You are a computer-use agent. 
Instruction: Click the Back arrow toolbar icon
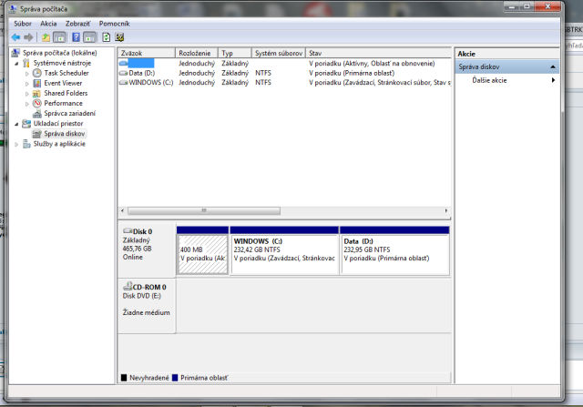pyautogui.click(x=15, y=37)
